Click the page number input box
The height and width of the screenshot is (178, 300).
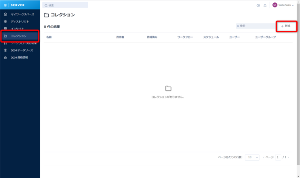click(278, 157)
